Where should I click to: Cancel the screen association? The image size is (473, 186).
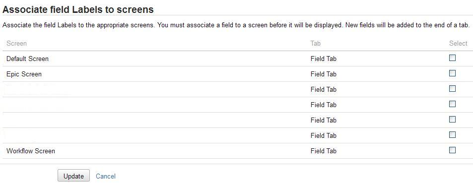pos(106,176)
